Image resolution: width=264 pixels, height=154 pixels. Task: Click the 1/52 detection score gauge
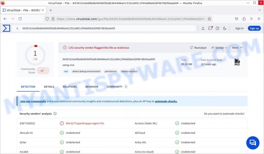pyautogui.click(x=35, y=55)
